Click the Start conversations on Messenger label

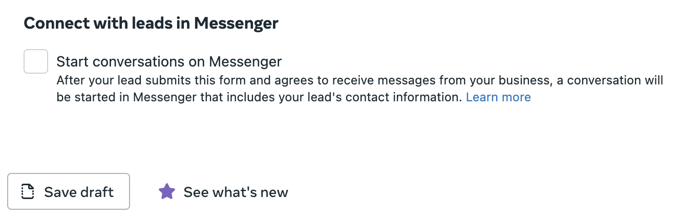(x=169, y=62)
